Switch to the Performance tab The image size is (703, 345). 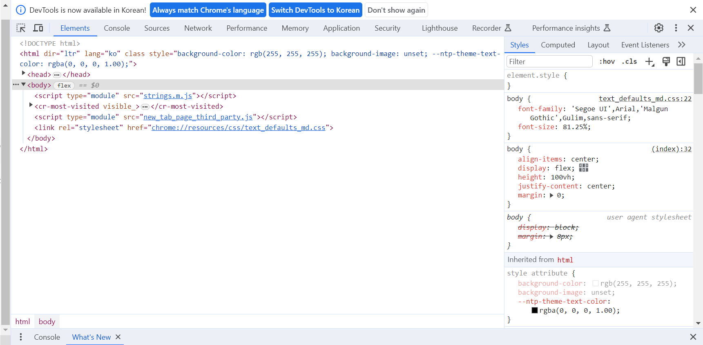[247, 28]
